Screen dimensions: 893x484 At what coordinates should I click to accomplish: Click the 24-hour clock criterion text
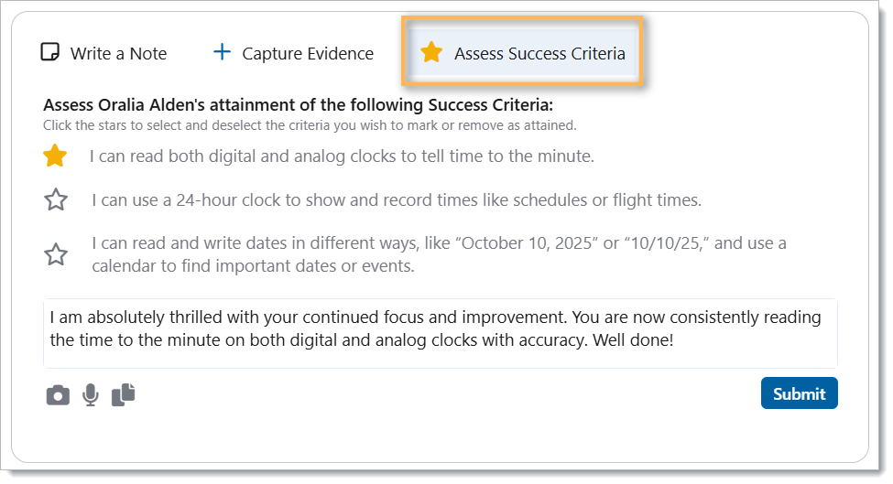396,199
